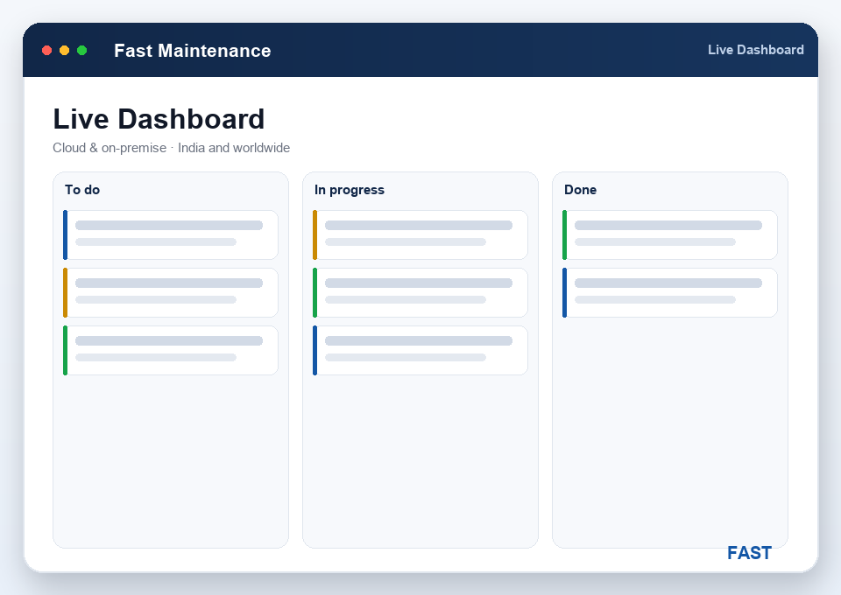
Task: Open the green-striped card in In progress
Action: tap(420, 293)
